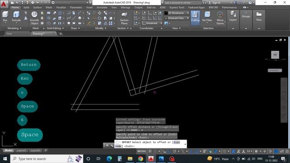290x163 pixels.
Task: Open the Surface ribbon tab
Action: click(37, 7)
